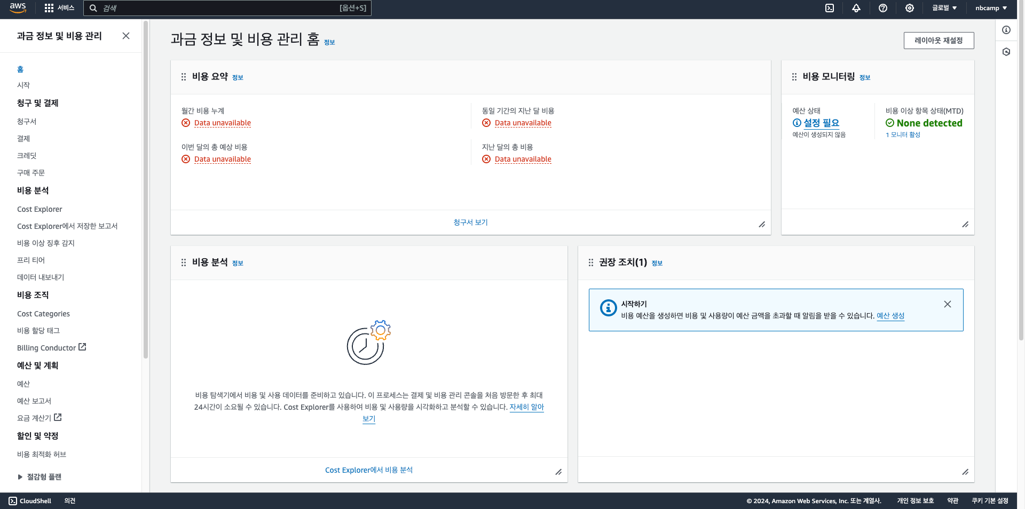Screen dimensions: 1025x509
Task: Click the info icon in the 시작하기 alert
Action: point(609,308)
